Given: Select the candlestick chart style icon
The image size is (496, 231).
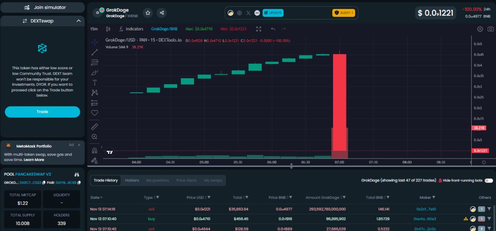Looking at the screenshot, I should point(108,29).
